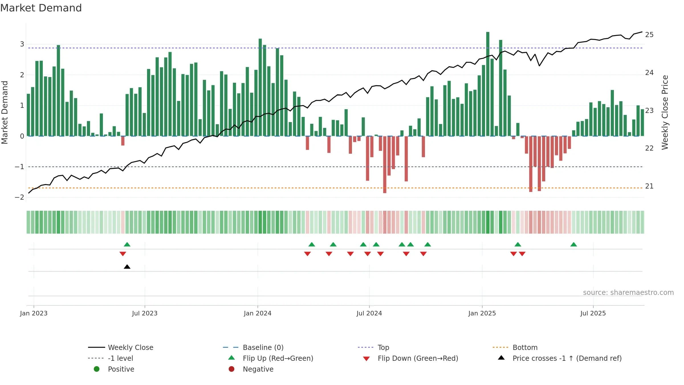684x385 pixels.
Task: Click the deepest red bar after Jul 2024
Action: click(x=385, y=165)
